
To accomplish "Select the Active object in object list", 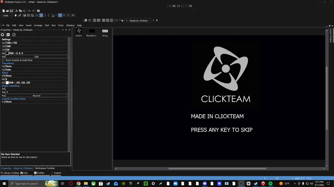I will pos(79,33).
